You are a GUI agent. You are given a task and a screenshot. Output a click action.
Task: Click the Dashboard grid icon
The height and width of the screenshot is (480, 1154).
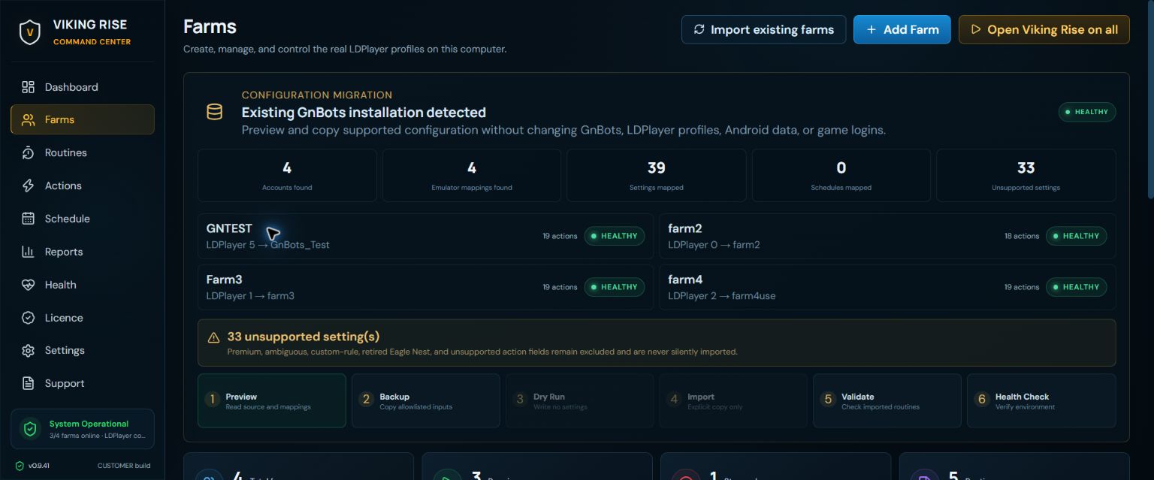(28, 87)
